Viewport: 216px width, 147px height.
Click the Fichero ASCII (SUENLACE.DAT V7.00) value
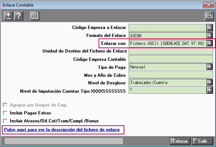pyautogui.click(x=167, y=43)
